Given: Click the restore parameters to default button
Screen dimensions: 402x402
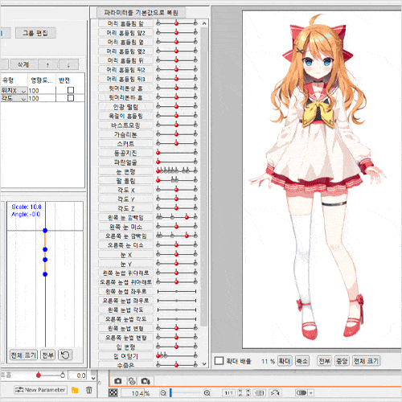Looking at the screenshot, I should point(141,13).
